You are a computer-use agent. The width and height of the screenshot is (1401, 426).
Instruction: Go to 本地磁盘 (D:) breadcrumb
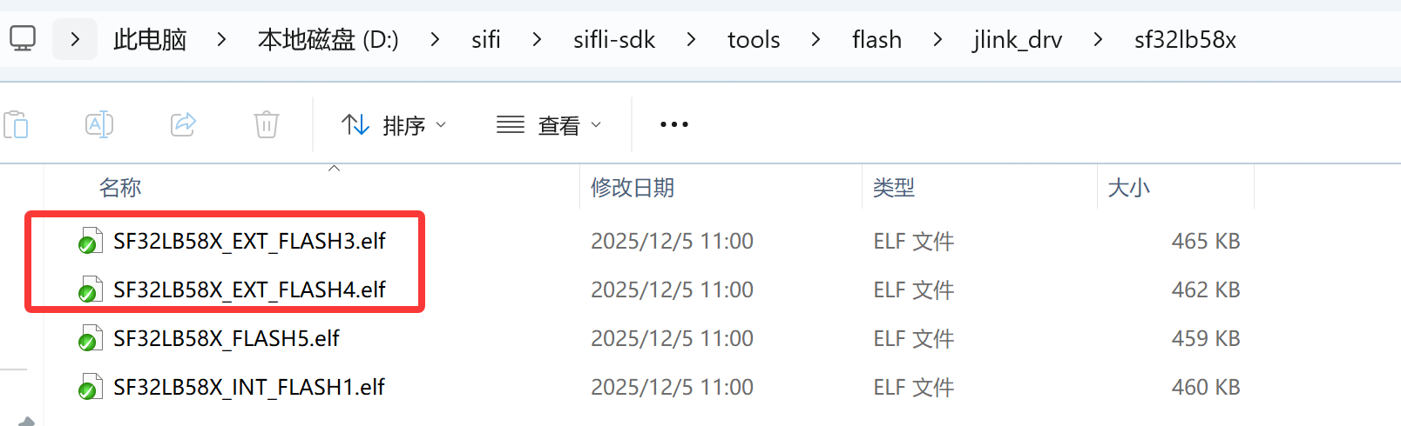(328, 40)
